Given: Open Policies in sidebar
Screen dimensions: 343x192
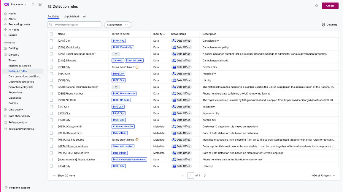Looking at the screenshot, I should pos(13,103).
